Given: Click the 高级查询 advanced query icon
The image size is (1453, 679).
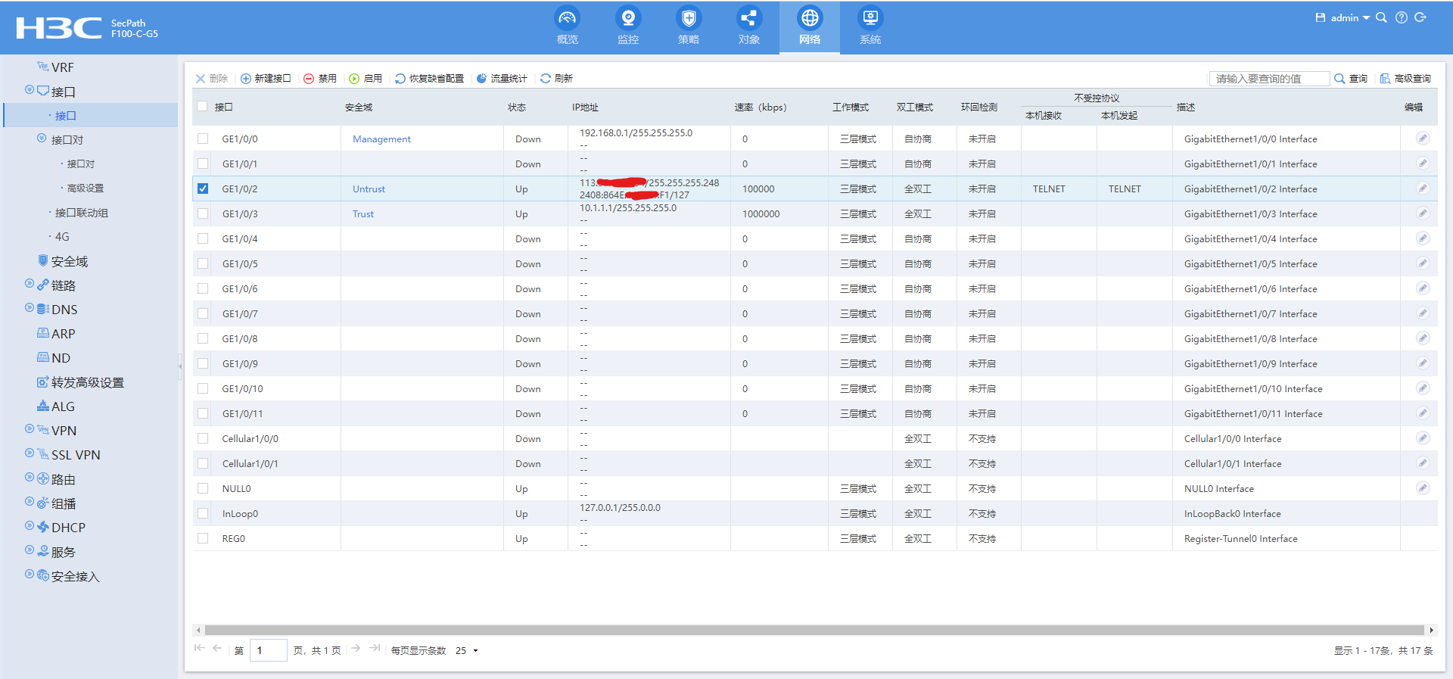Looking at the screenshot, I should (1385, 79).
